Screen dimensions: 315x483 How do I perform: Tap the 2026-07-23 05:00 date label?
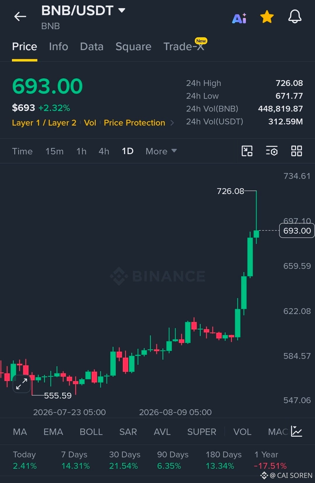click(x=69, y=412)
